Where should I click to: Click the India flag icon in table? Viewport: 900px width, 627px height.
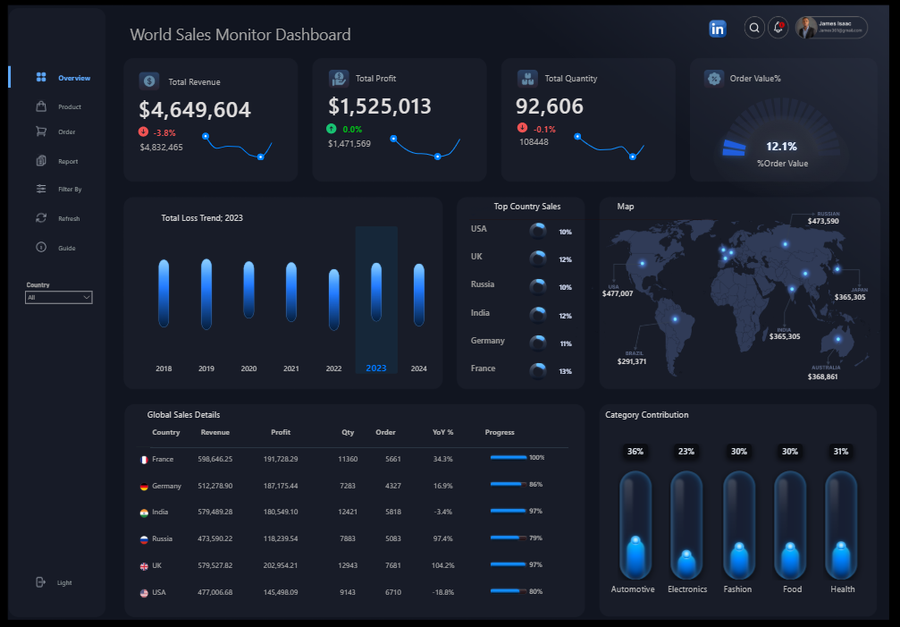144,513
